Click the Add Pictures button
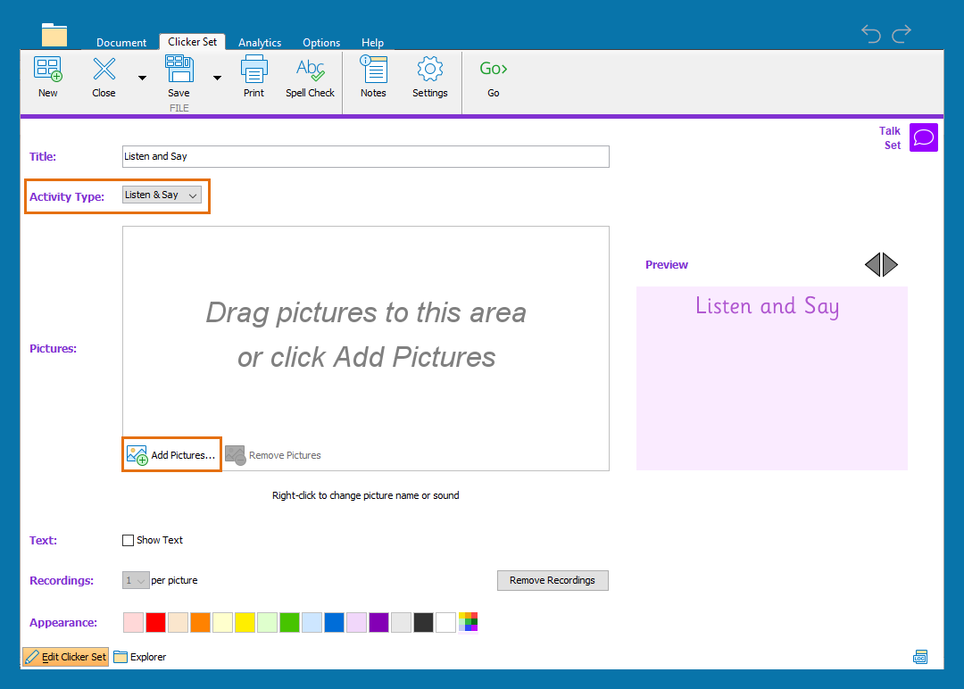The width and height of the screenshot is (964, 689). coord(172,455)
